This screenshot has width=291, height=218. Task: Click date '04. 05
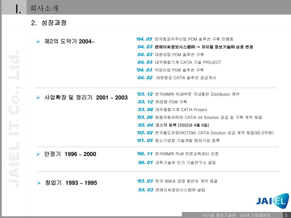tap(144, 39)
